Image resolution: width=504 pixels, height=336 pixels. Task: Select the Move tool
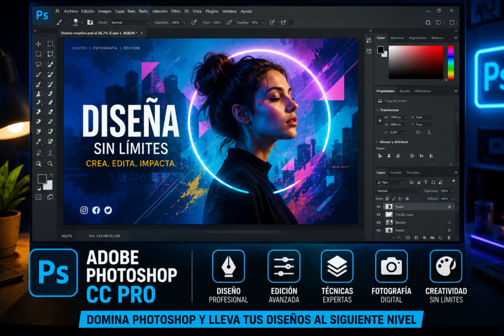pyautogui.click(x=38, y=44)
